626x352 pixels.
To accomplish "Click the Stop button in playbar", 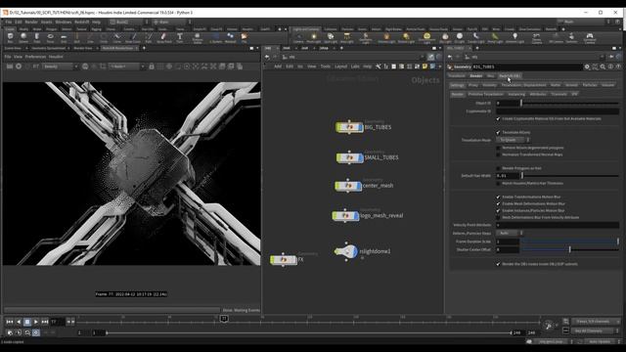I will tap(27, 322).
